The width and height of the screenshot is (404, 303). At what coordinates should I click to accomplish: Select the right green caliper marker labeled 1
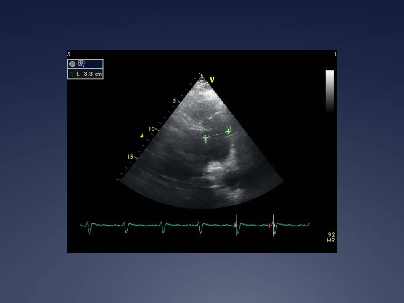[x=228, y=131]
